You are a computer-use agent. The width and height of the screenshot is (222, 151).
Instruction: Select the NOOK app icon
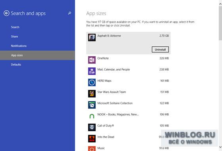[92, 116]
